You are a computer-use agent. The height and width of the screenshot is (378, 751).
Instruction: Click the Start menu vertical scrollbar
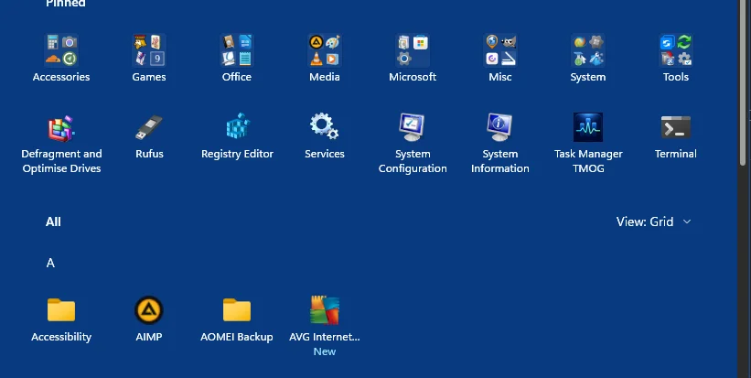pos(743,84)
